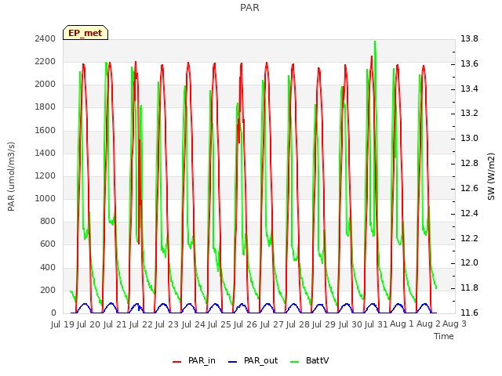Click the Aug 1 x-axis tick label
502x376 pixels.
pyautogui.click(x=402, y=324)
